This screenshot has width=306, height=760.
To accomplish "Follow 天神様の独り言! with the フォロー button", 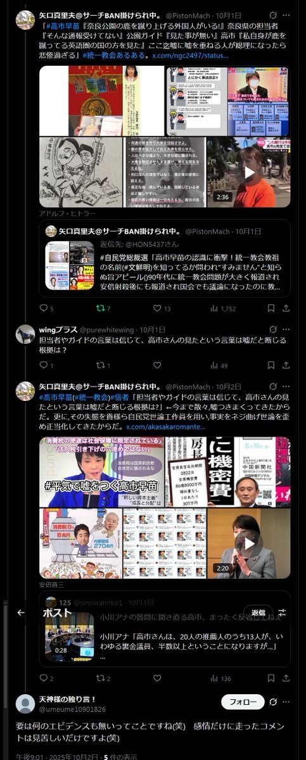I will pyautogui.click(x=243, y=702).
